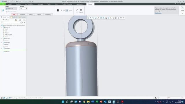Open the Annotate ribbon tab
Image resolution: width=185 pixels, height=104 pixels.
click(x=40, y=4)
